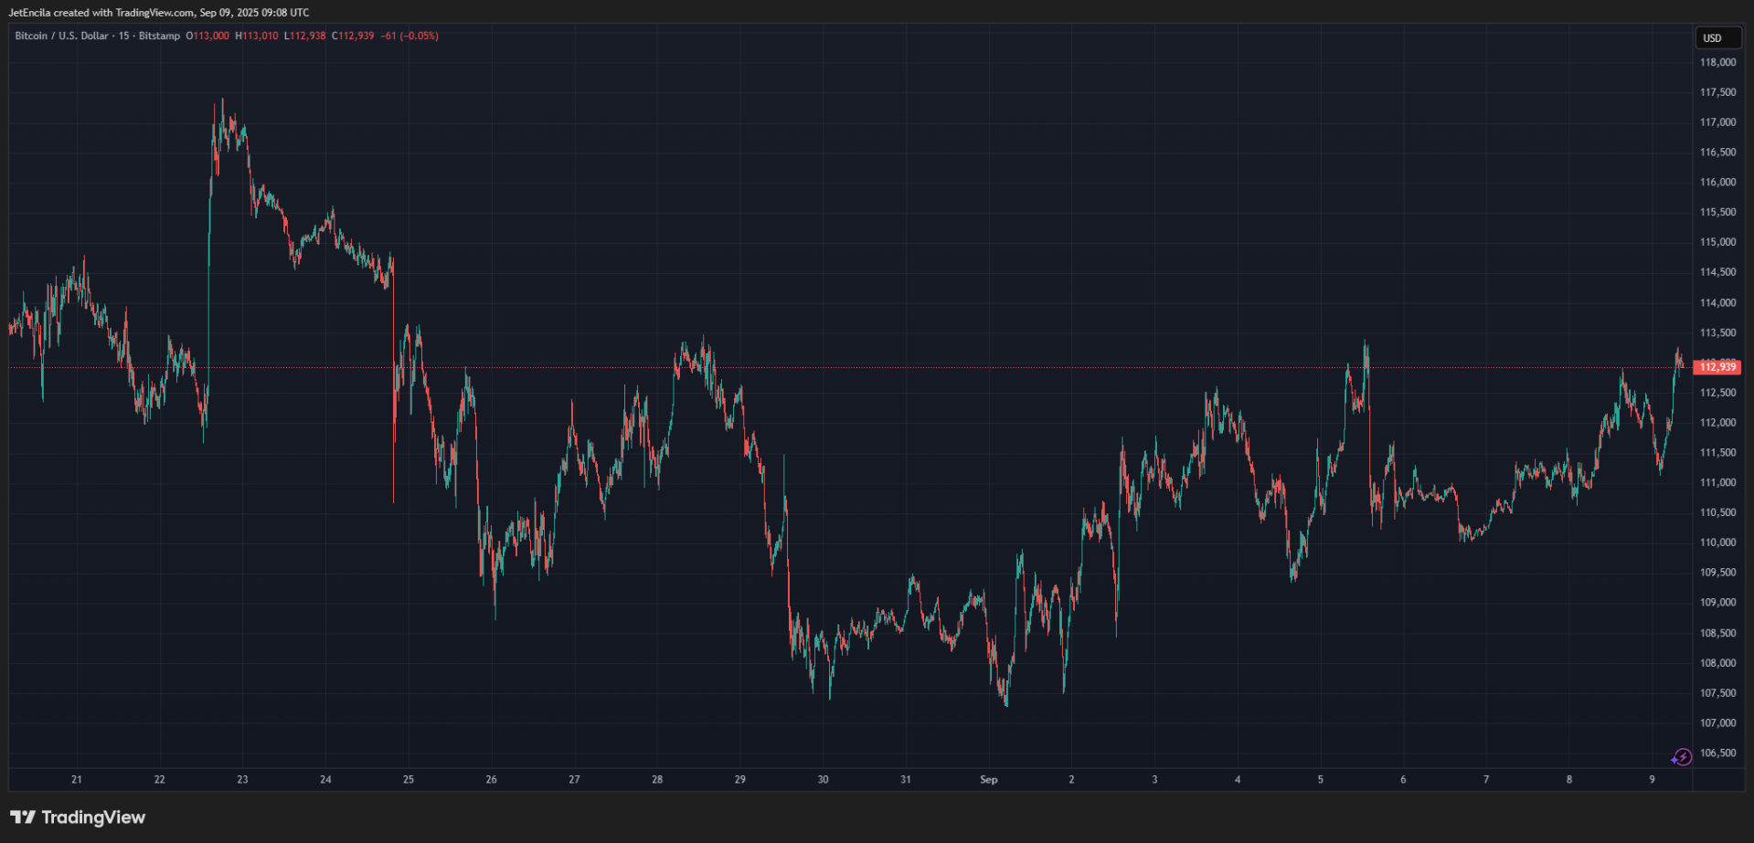Click the 110,000 price scale label
This screenshot has height=843, width=1754.
point(1717,543)
